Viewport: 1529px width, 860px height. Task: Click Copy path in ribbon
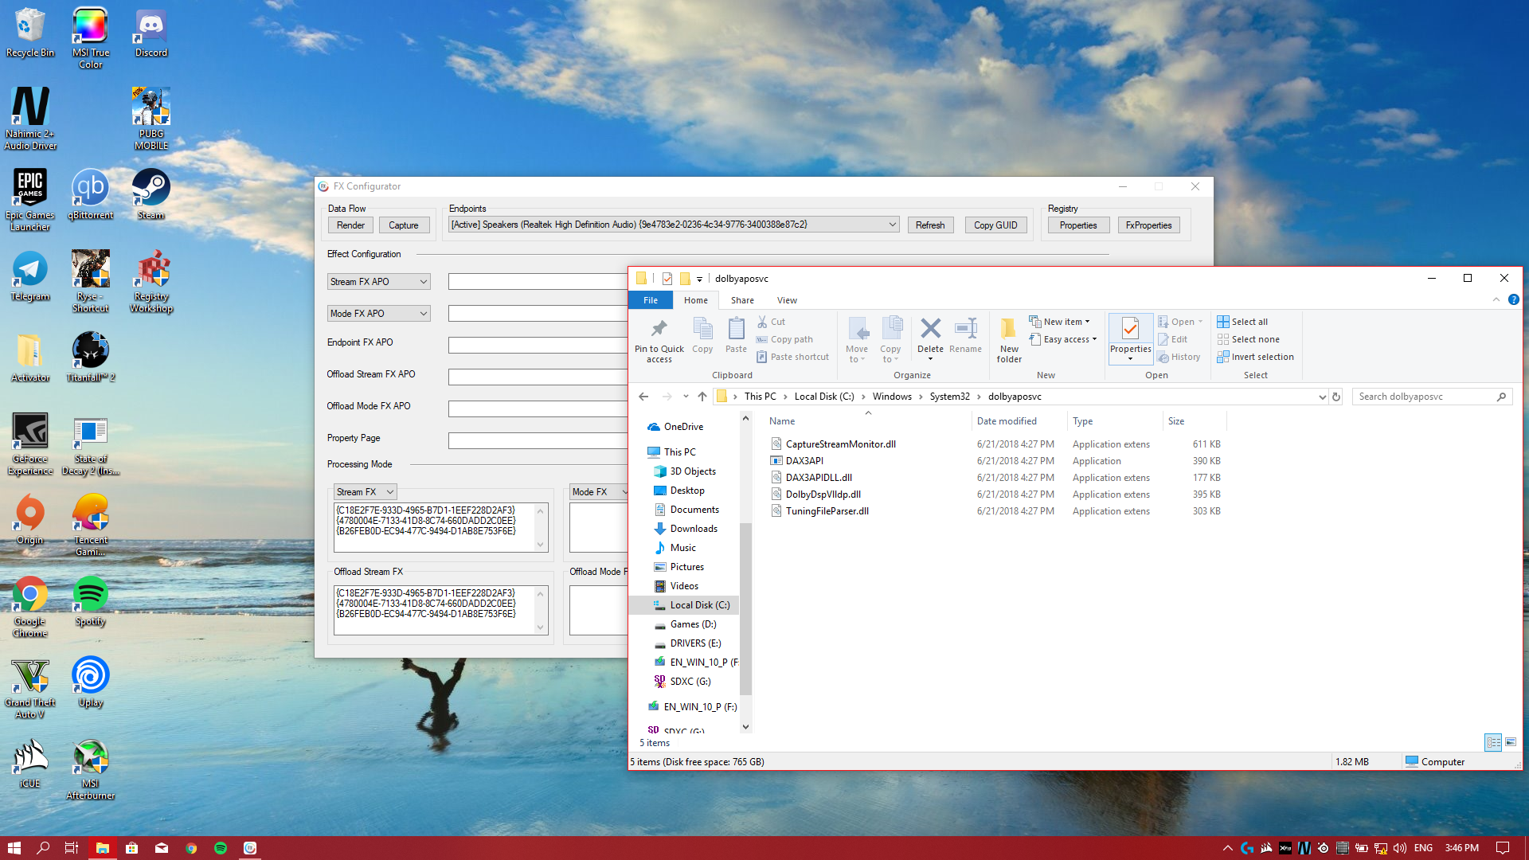coord(784,339)
